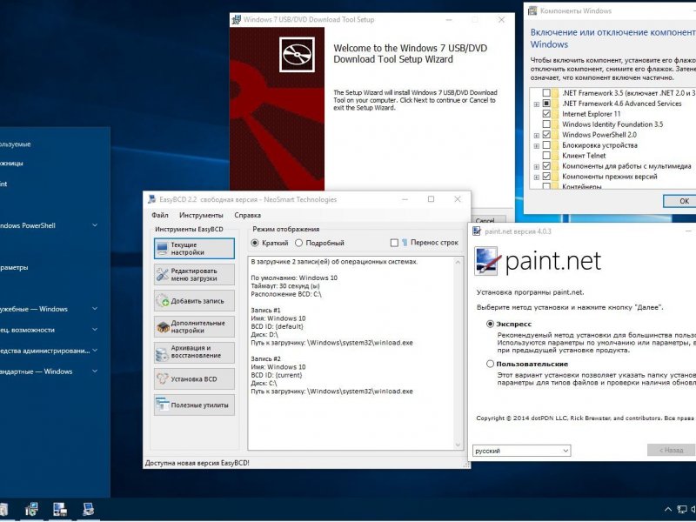Expand Компоненты для работы с мультимедиа node

pyautogui.click(x=537, y=166)
